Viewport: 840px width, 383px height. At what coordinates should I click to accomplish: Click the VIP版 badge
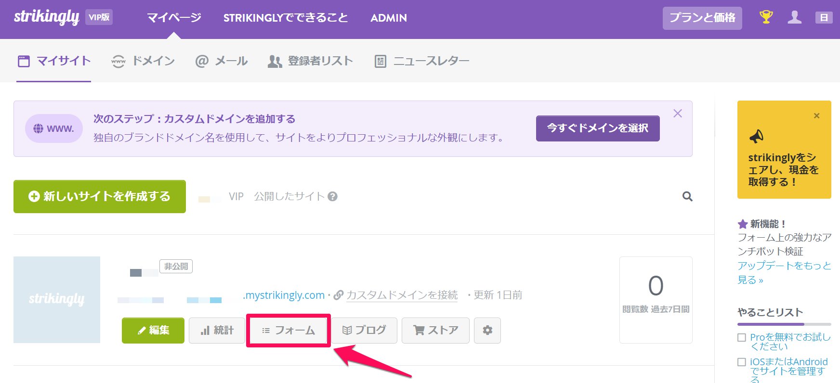tap(99, 17)
